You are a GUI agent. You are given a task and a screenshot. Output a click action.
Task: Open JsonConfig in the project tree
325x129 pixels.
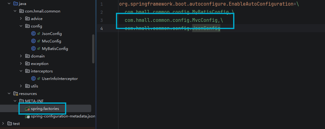point(52,33)
